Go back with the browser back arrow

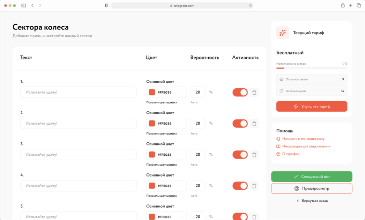[32, 5]
